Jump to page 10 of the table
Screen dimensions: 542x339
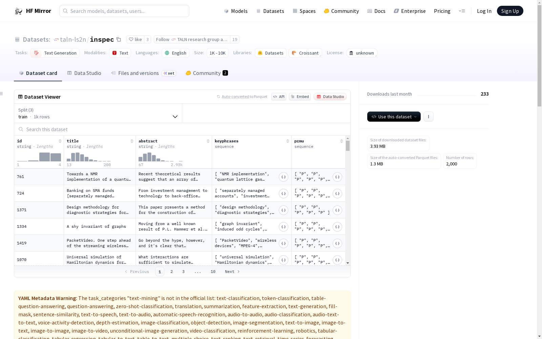[213, 272]
